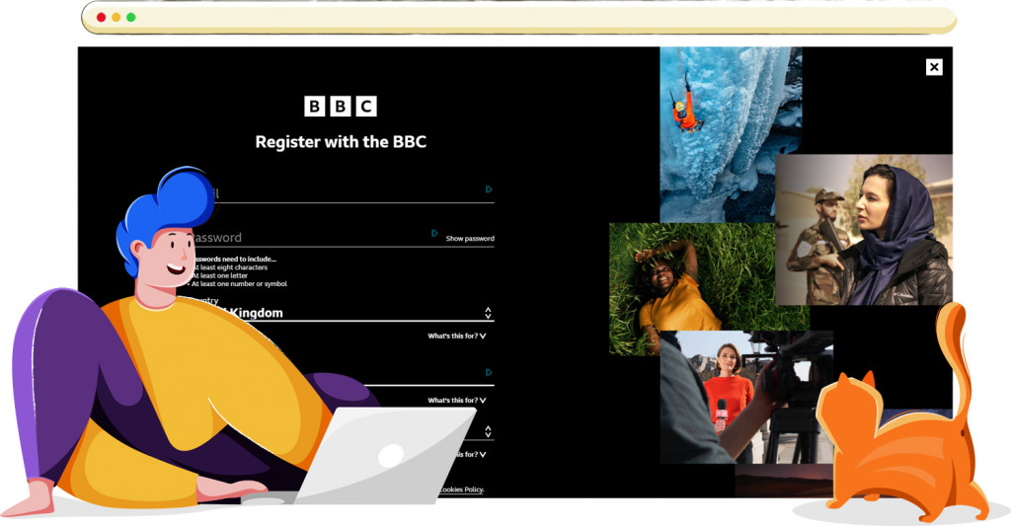Click yellow dot in browser title bar
Screen dimensions: 1011x526
click(117, 18)
